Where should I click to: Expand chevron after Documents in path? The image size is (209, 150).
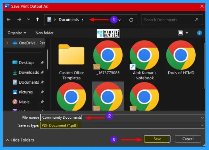click(83, 19)
